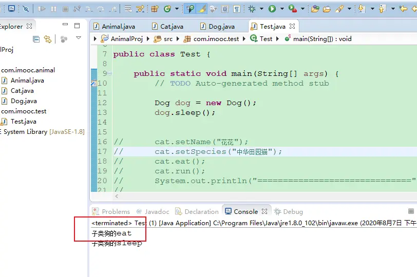Toggle Show Whitespace Characters pilcrow icon

pyautogui.click(x=236, y=9)
